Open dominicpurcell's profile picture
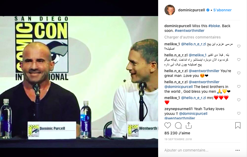247x157 pixels. tap(170, 10)
